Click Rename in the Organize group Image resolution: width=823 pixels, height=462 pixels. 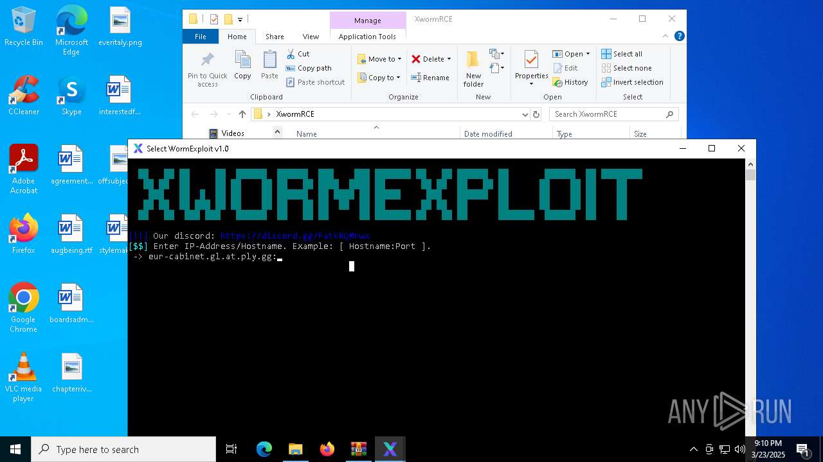(x=430, y=78)
